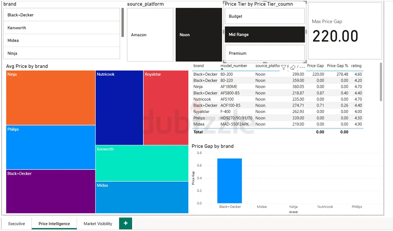Viewport: 393px width, 231px height.
Task: Open the Price Intelligence page tab
Action: point(54,223)
